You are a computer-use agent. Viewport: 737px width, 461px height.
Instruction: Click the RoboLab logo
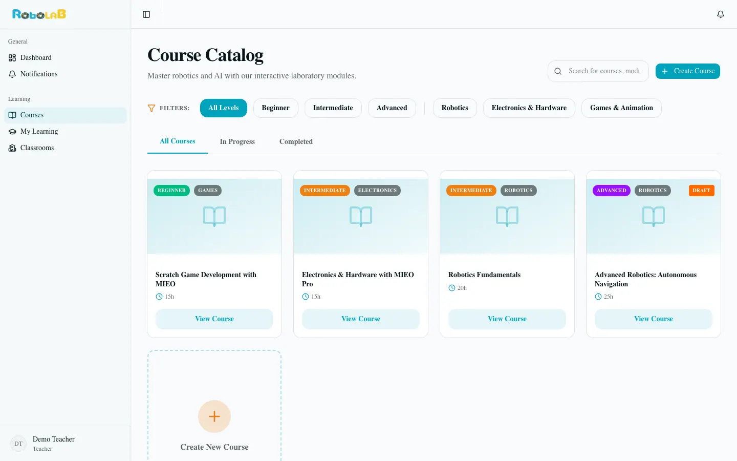(39, 14)
